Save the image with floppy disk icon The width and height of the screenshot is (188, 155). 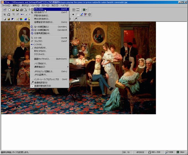17,10
